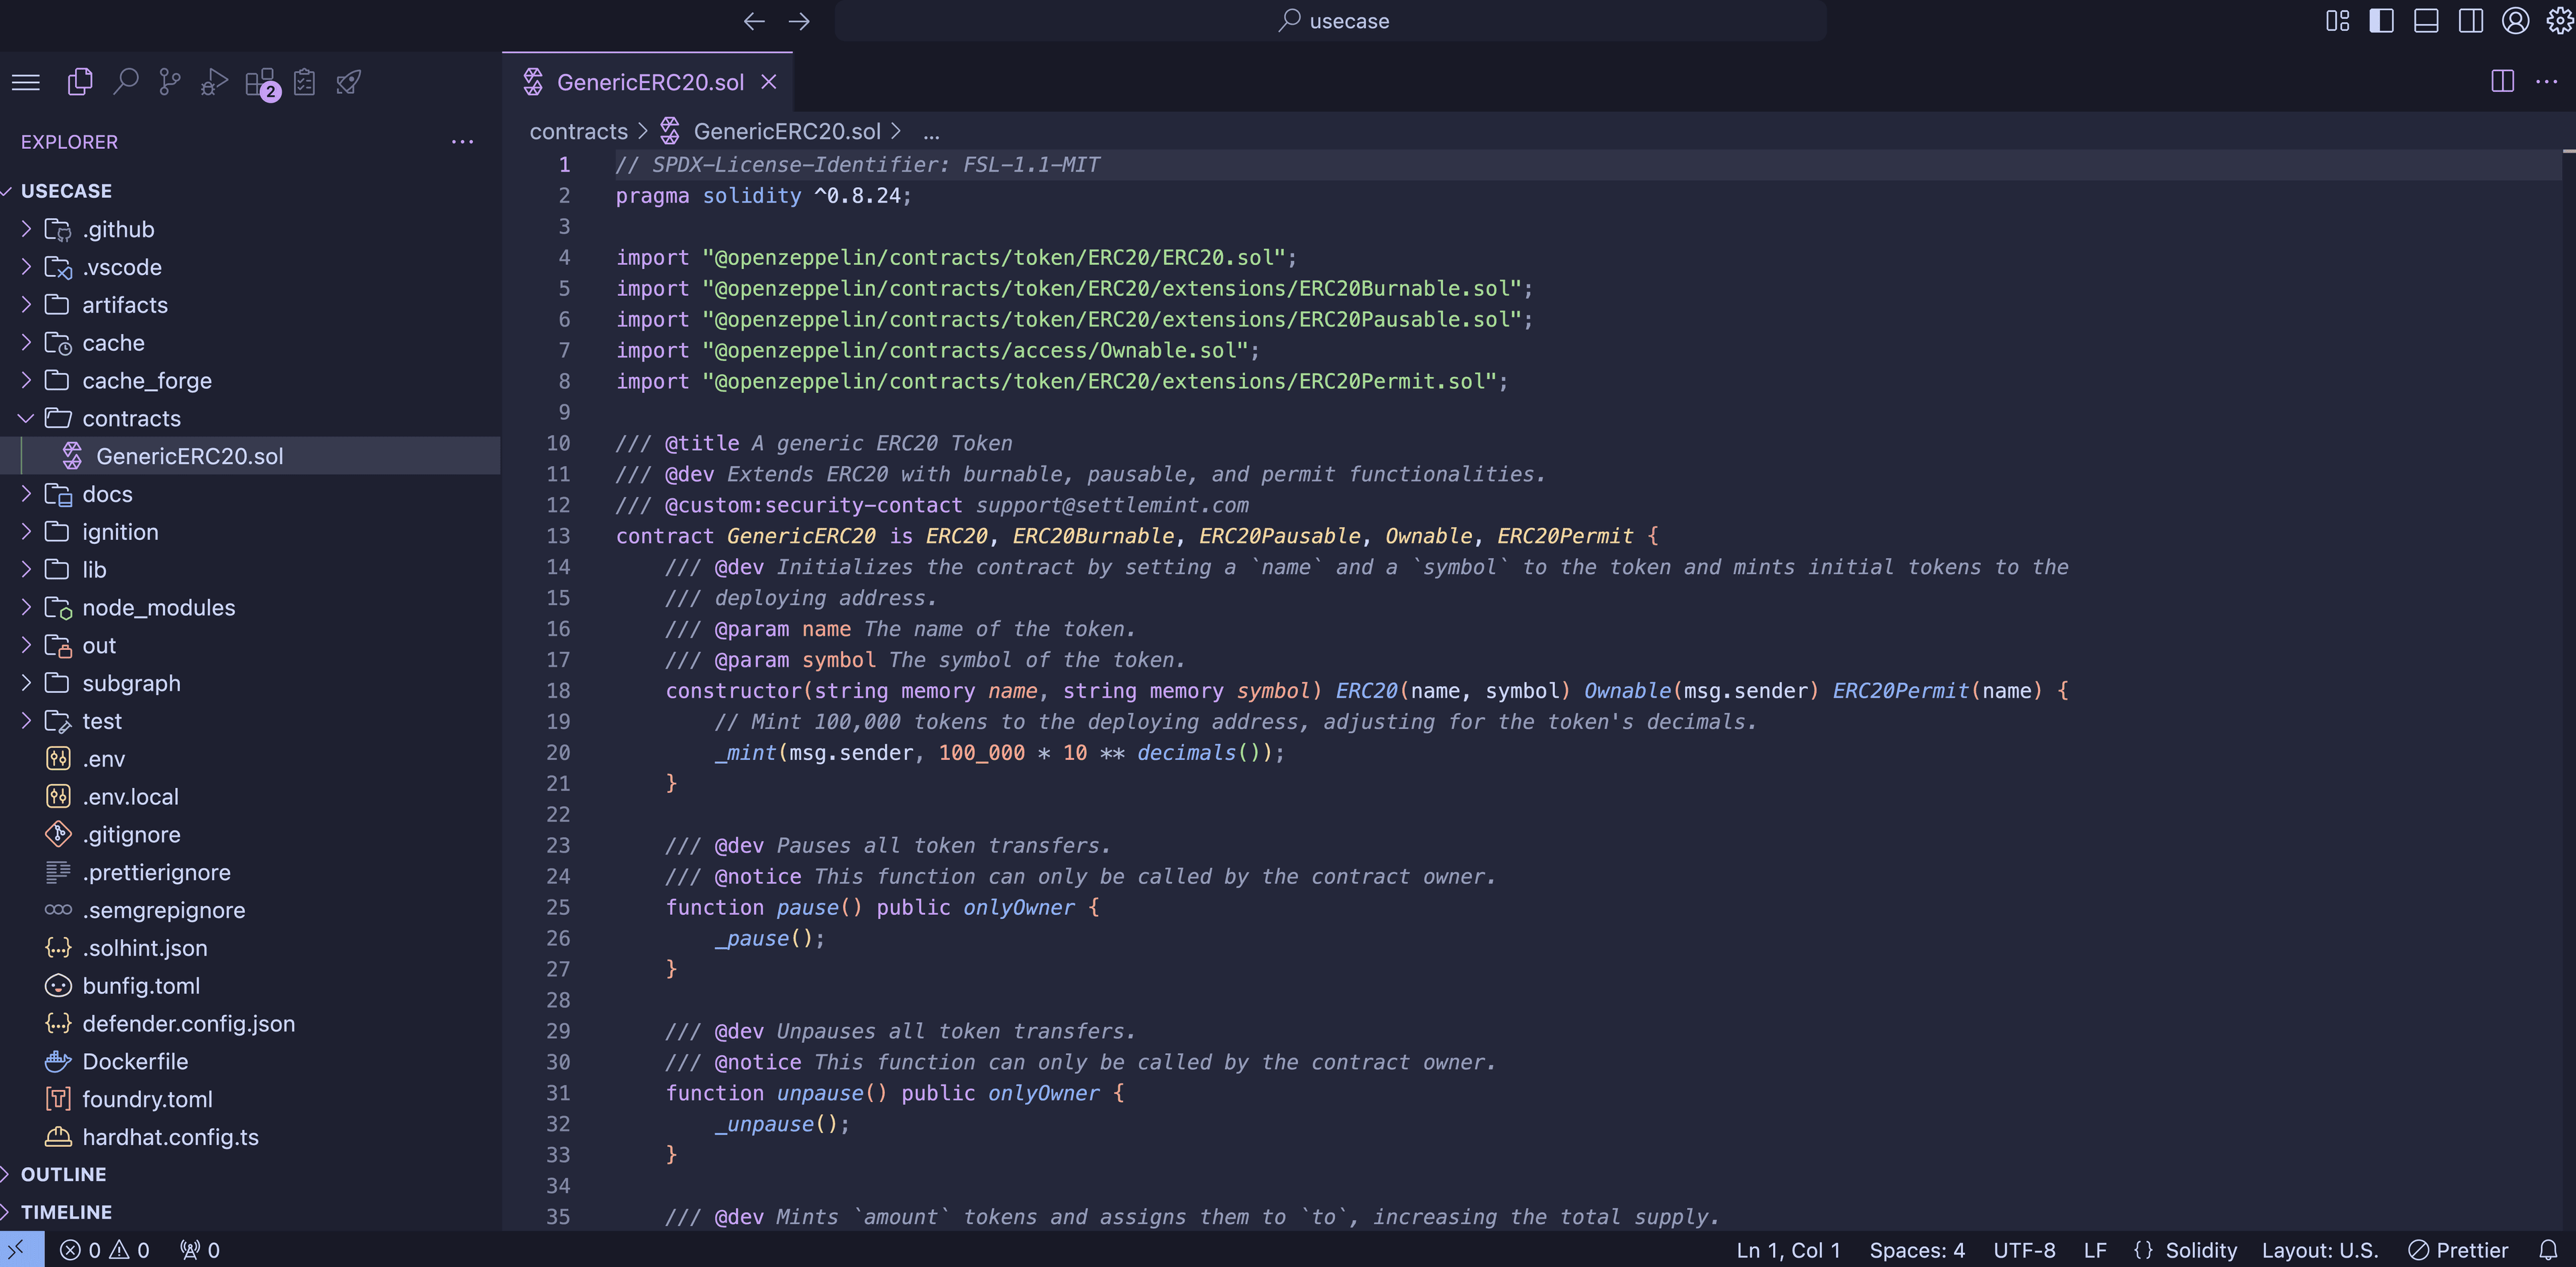The image size is (2576, 1267).
Task: Go back with the left arrow
Action: pyautogui.click(x=754, y=21)
